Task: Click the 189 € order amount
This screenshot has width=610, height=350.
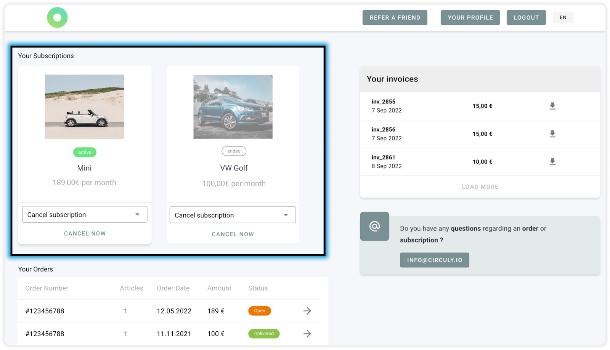Action: point(216,311)
